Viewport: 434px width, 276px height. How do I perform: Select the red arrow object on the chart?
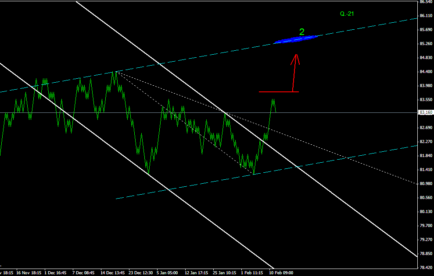coord(295,72)
